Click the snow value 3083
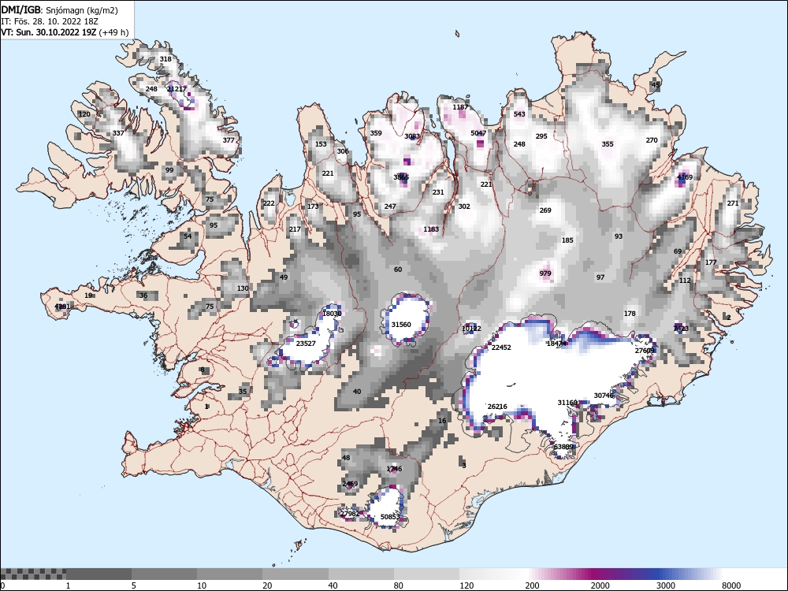The image size is (788, 591). (412, 136)
